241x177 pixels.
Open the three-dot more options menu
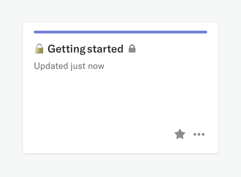point(199,134)
